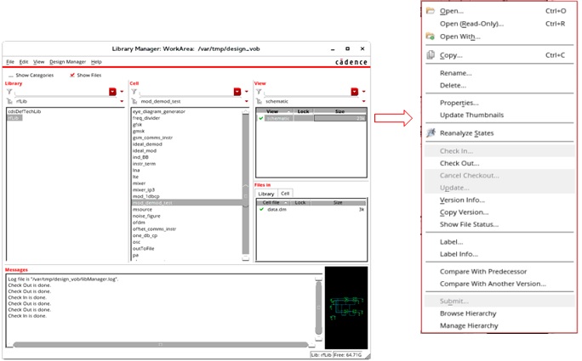Click the red filter button in Cell column

pyautogui.click(x=237, y=92)
